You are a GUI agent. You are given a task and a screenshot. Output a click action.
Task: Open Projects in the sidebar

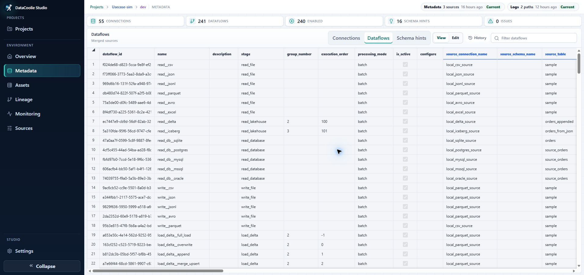pyautogui.click(x=42, y=29)
